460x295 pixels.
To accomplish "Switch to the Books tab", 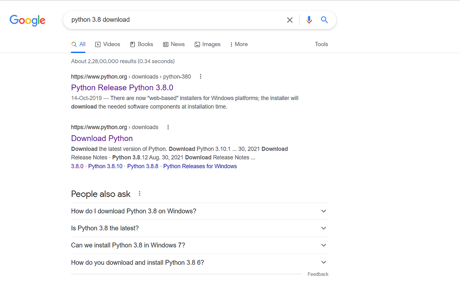I will [x=141, y=44].
